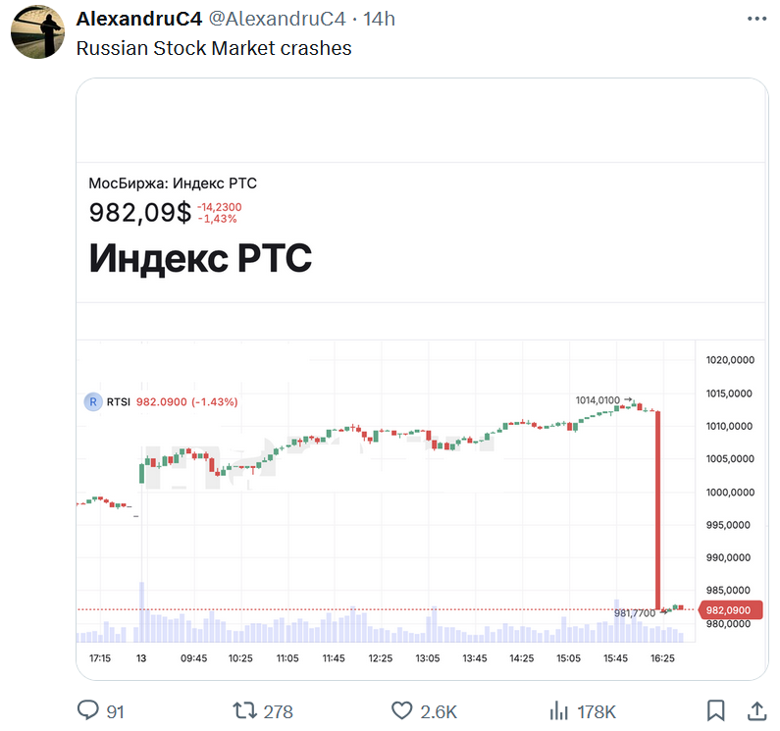Click the blue RTSI ticker badge
780x731 pixels.
point(93,401)
